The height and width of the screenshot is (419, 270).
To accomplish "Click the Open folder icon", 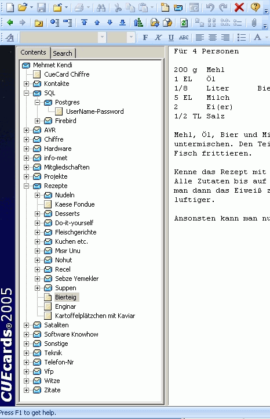I will tap(23, 7).
